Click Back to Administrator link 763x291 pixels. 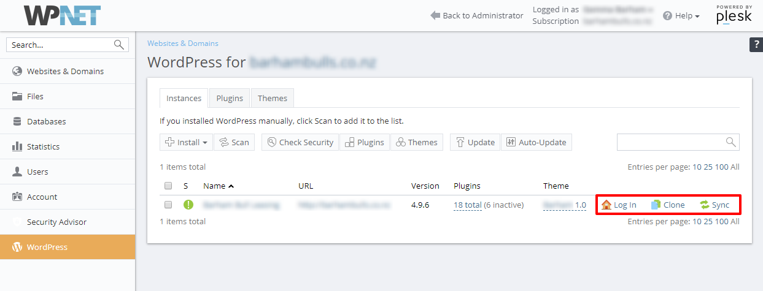pyautogui.click(x=477, y=15)
